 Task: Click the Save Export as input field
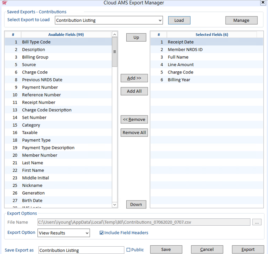81,250
